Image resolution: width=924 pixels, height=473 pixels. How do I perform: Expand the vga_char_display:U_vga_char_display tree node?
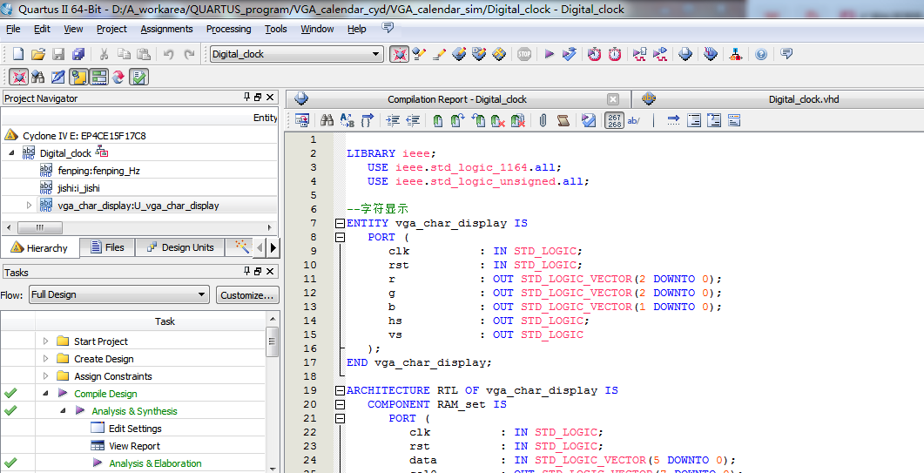coord(29,206)
